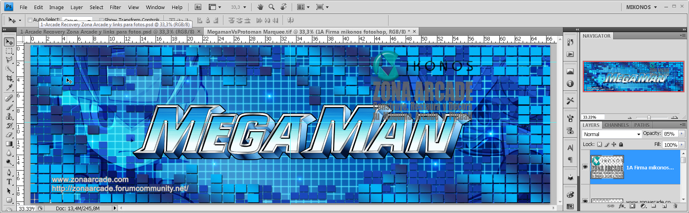Select the Brush tool
Screen dimensions: 689x213
9,107
